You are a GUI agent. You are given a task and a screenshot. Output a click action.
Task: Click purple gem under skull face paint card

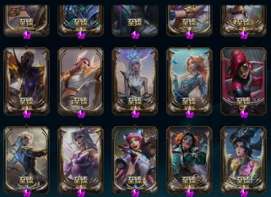coord(190,193)
